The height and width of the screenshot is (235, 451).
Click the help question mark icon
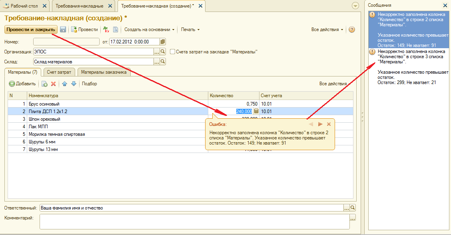[x=352, y=29]
